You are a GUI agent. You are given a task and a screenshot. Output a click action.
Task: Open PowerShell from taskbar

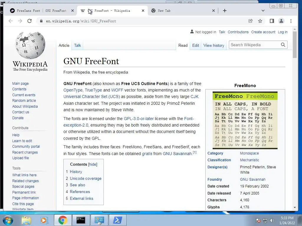[x=117, y=220]
